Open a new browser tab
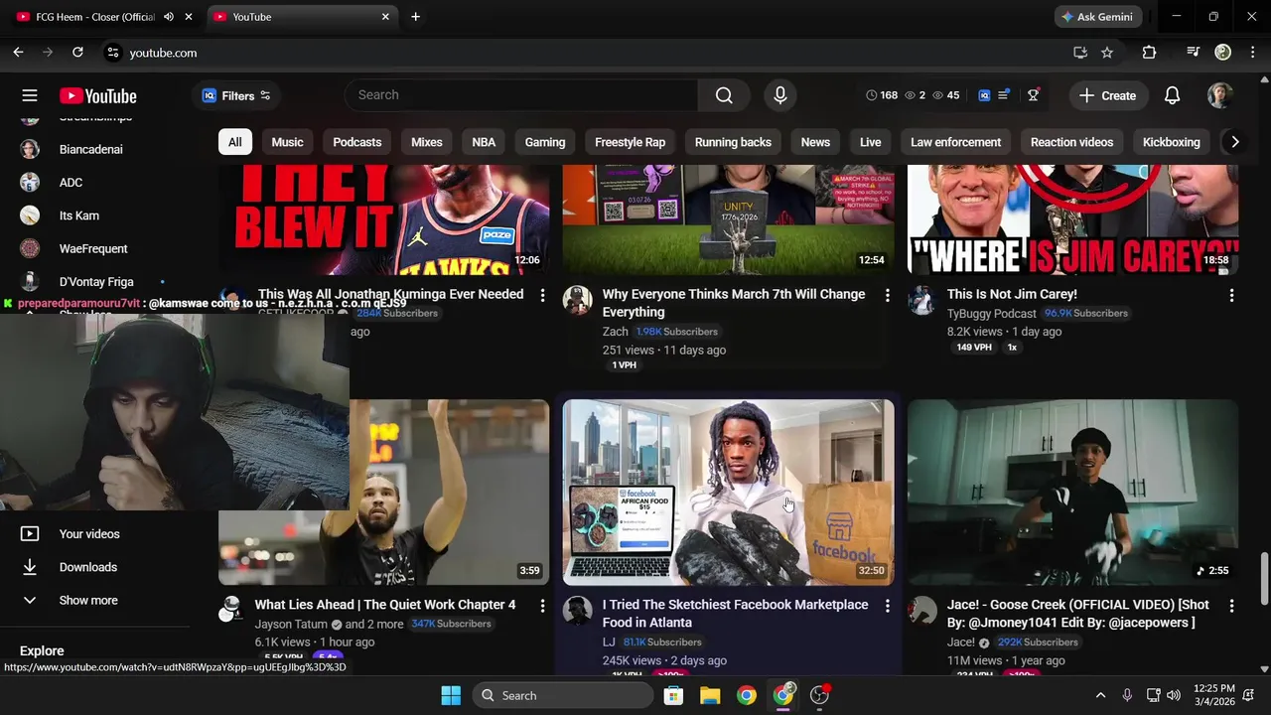The height and width of the screenshot is (715, 1271). point(415,17)
